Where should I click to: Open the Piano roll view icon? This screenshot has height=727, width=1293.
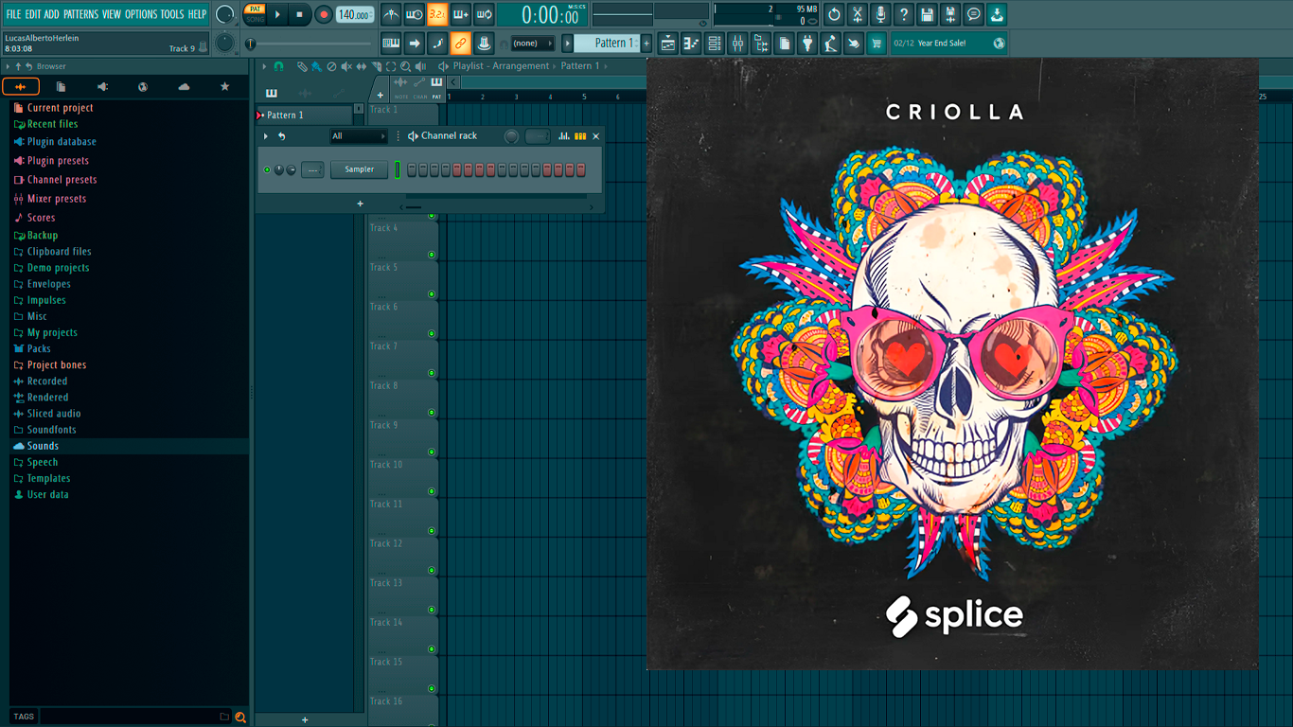(x=691, y=44)
